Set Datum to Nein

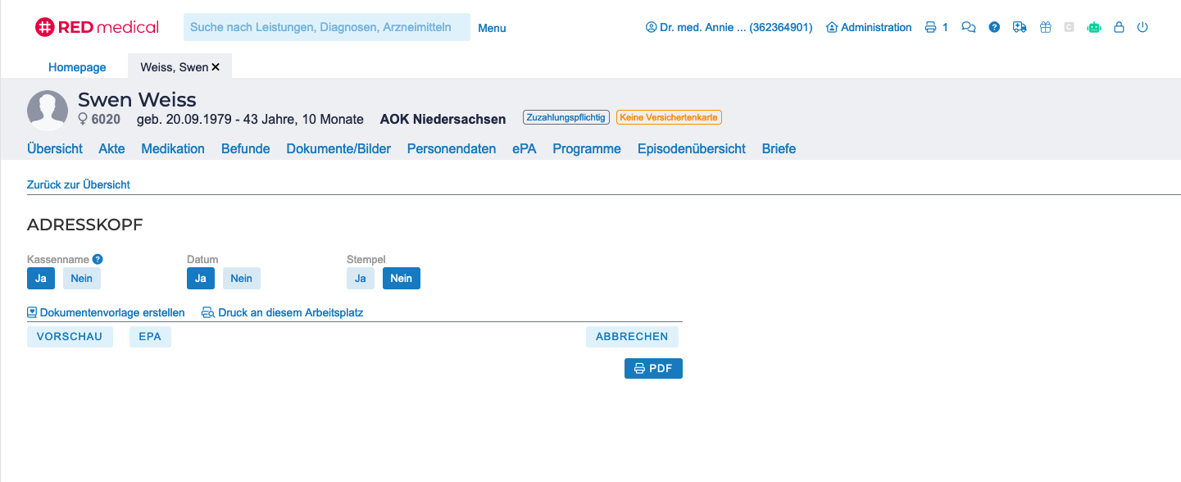[x=241, y=279]
